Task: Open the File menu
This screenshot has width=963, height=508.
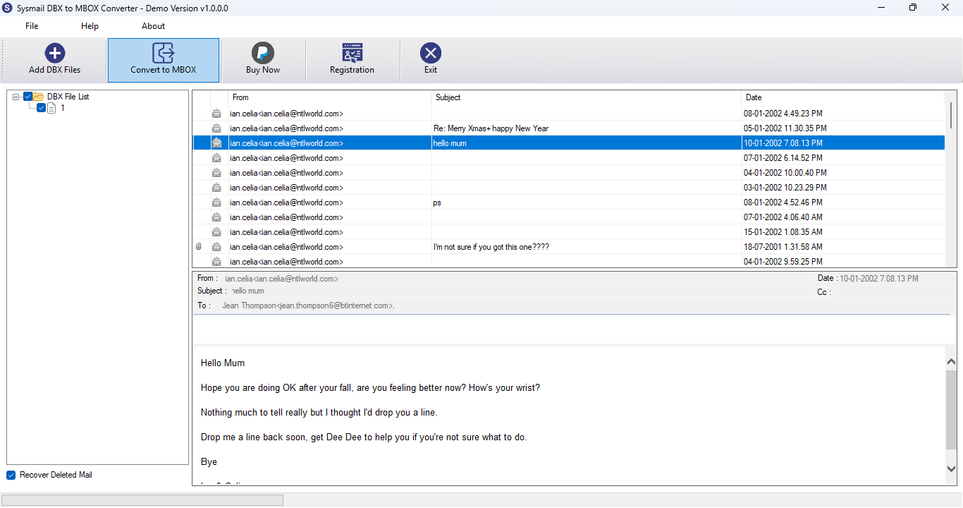Action: coord(32,26)
